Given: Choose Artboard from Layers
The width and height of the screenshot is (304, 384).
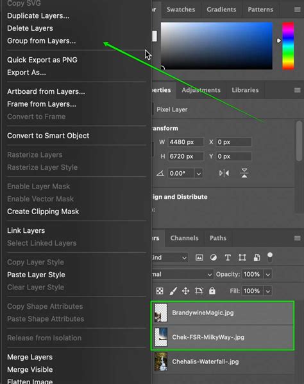Looking at the screenshot, I should (46, 91).
